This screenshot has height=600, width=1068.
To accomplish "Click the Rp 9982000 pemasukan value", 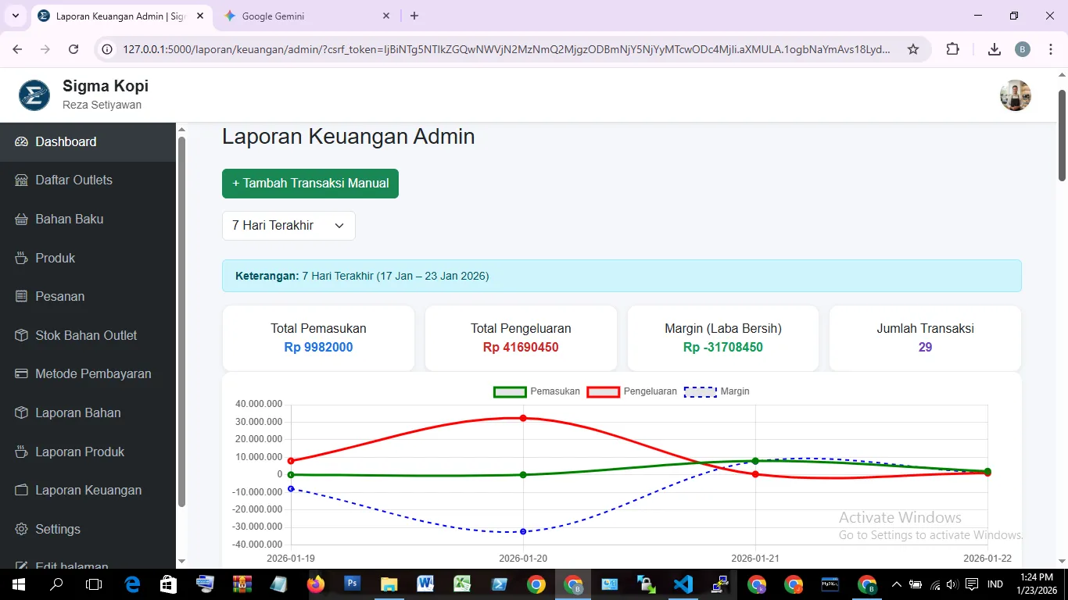I will coord(318,347).
